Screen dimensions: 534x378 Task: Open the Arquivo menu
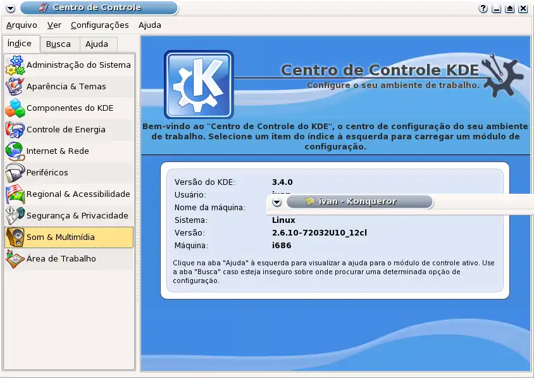22,25
